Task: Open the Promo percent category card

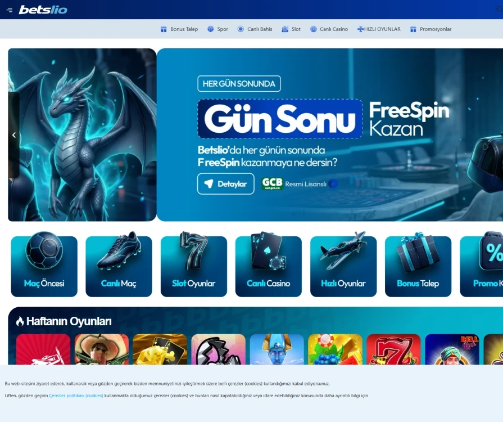Action: coord(482,267)
